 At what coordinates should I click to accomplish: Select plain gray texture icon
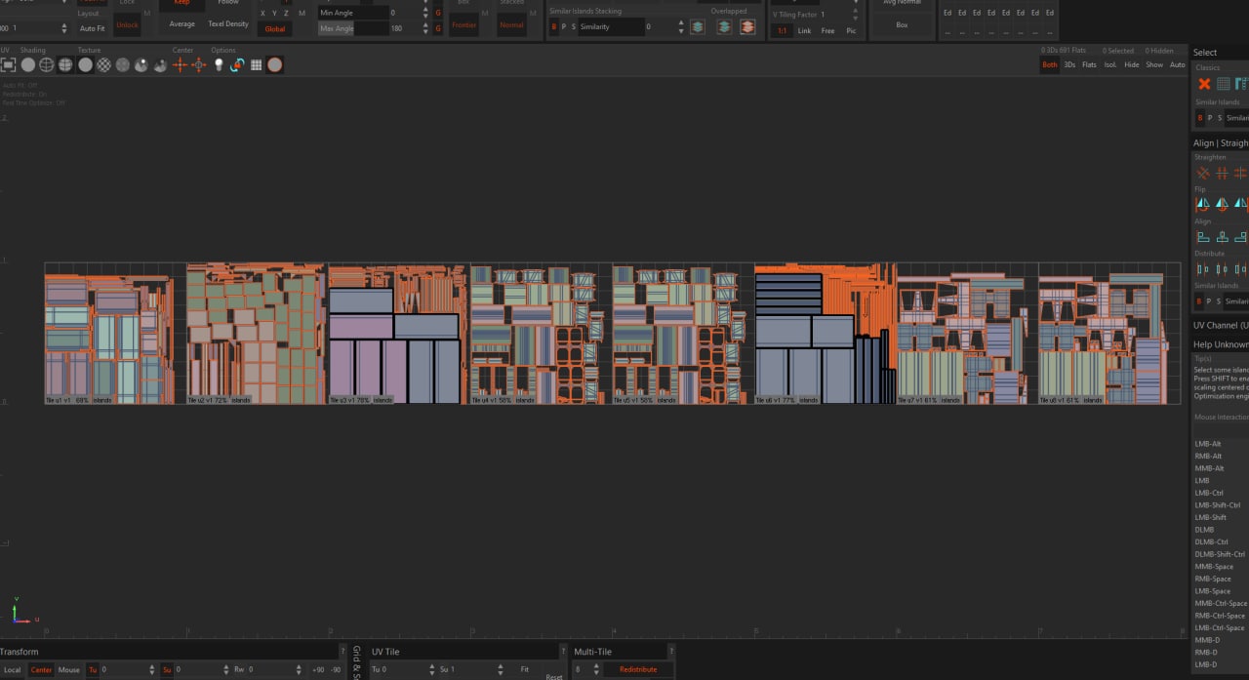pyautogui.click(x=86, y=65)
